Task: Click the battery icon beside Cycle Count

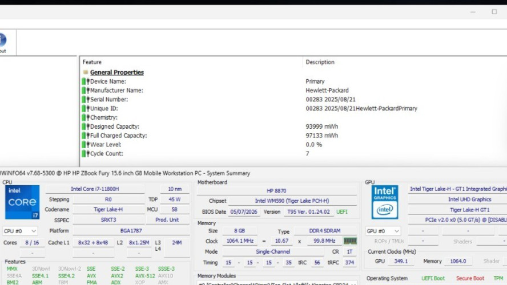Action: click(86, 154)
